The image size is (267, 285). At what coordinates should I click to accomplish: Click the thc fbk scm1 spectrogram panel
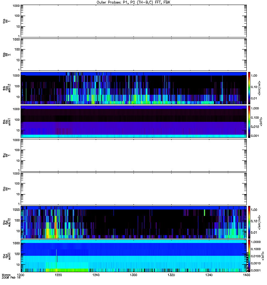pyautogui.click(x=133, y=256)
